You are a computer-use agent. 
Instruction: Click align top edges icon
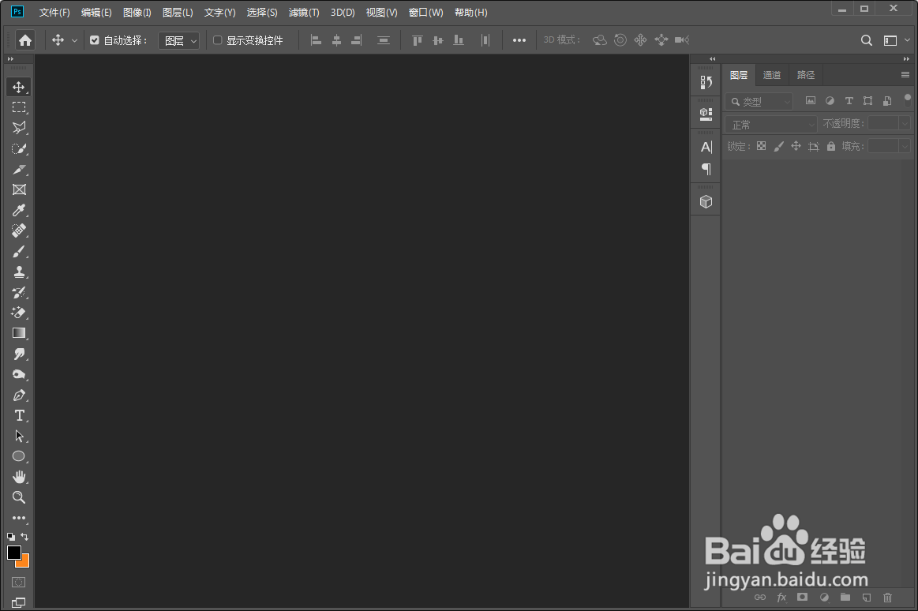[x=418, y=40]
